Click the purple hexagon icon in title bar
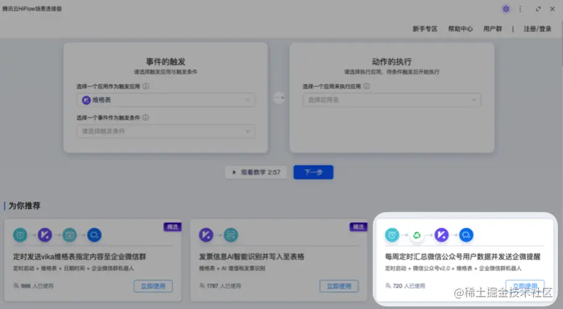 [506, 9]
